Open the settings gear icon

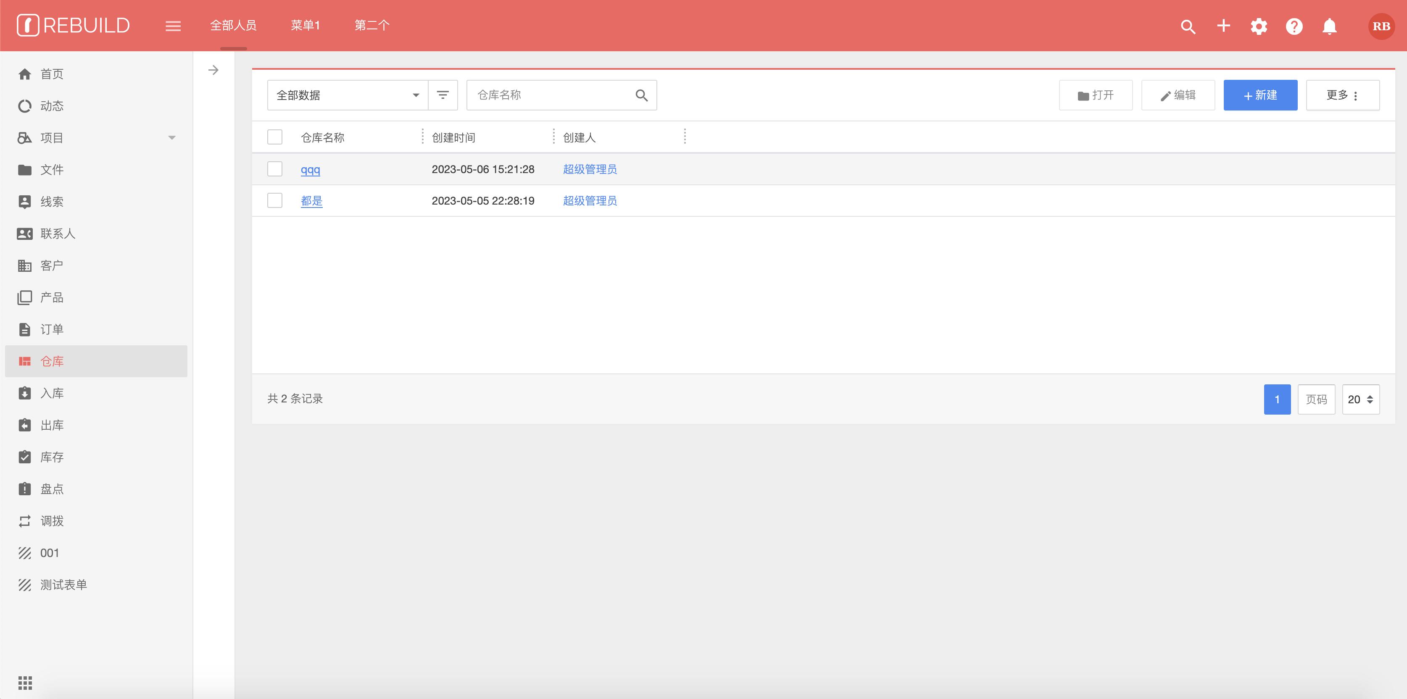click(1258, 26)
